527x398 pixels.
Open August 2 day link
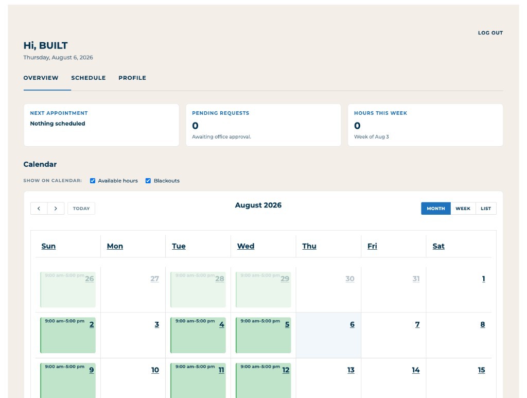92,324
